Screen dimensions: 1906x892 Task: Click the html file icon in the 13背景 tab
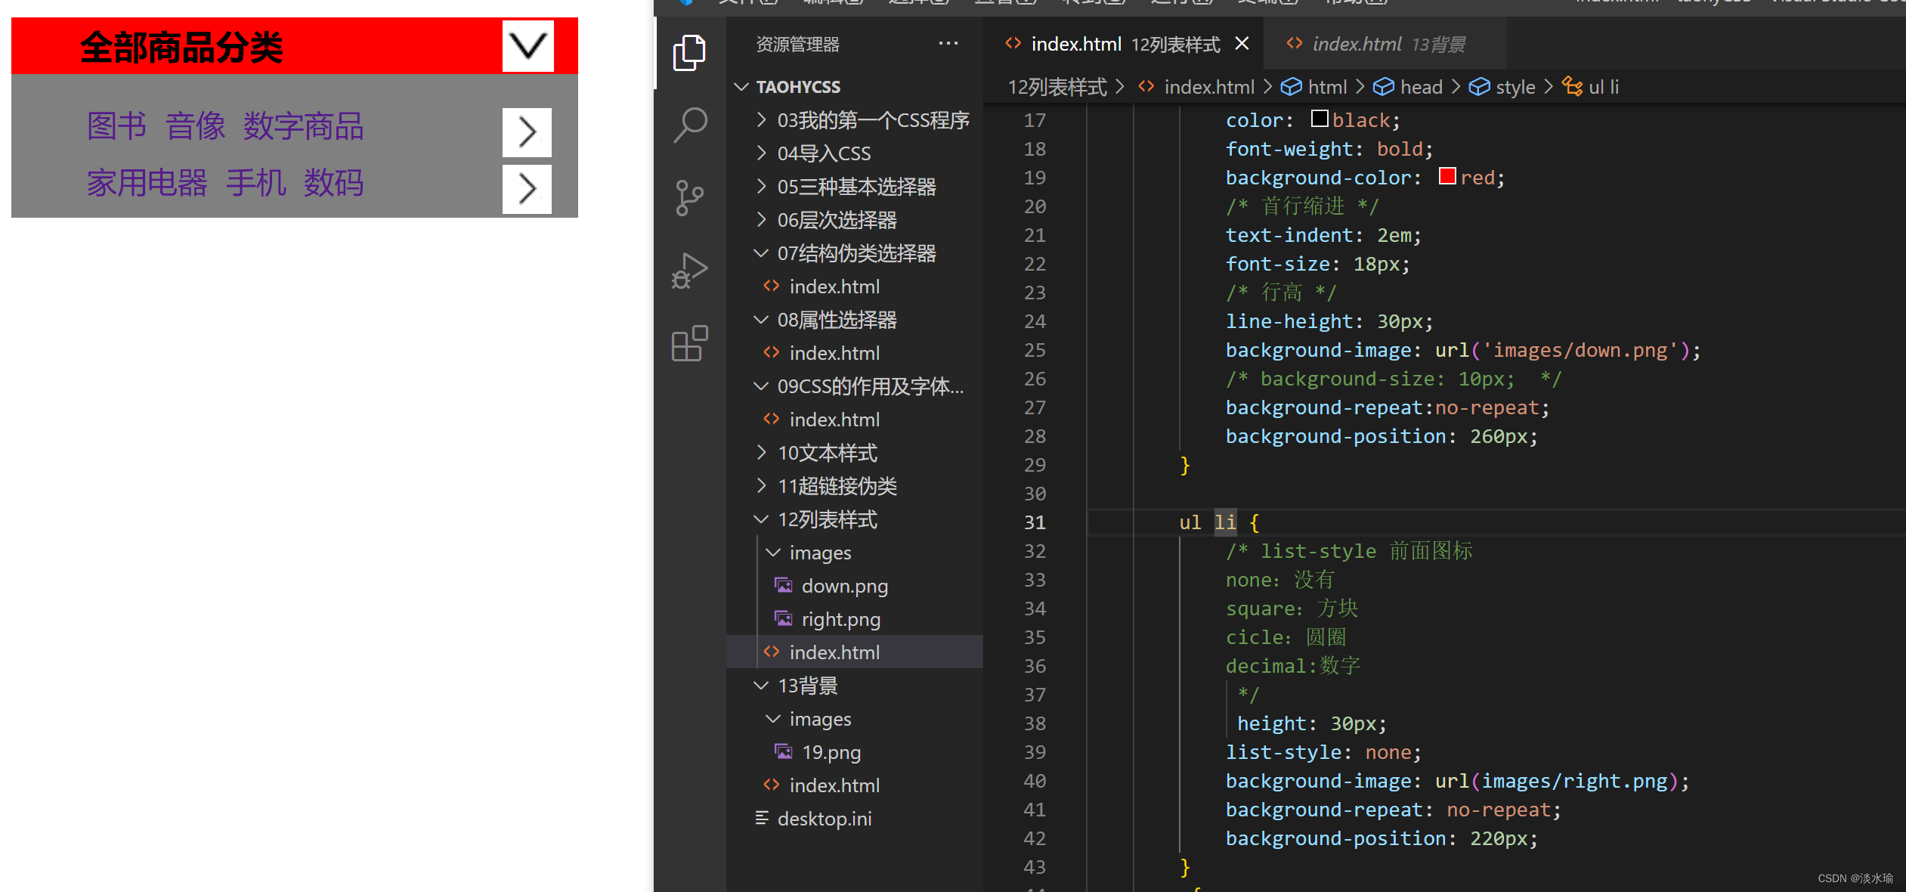[1295, 44]
